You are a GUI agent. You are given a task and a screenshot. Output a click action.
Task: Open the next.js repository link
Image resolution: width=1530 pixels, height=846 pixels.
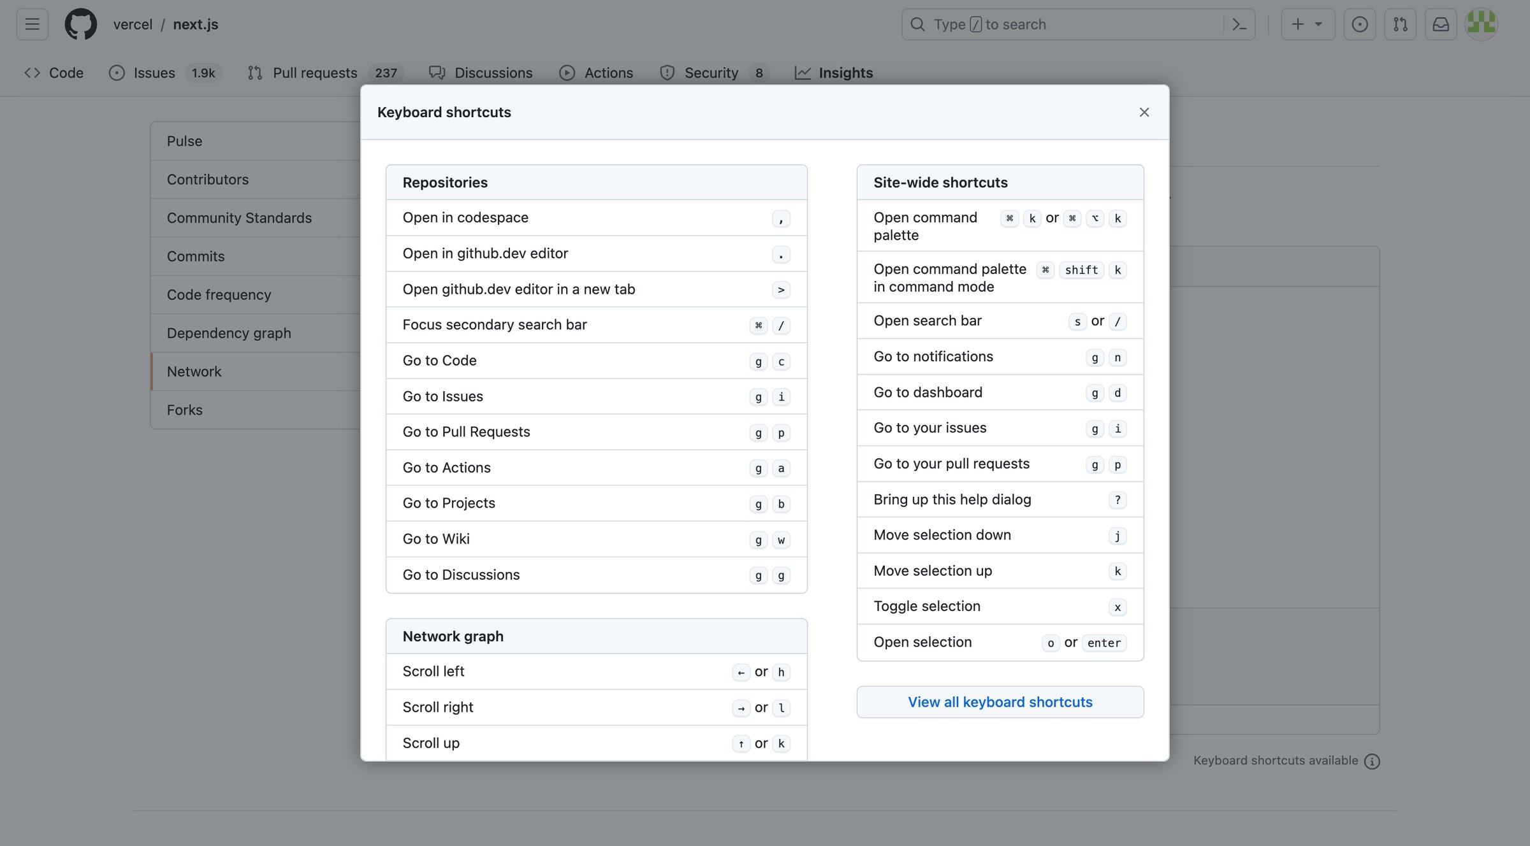point(196,24)
